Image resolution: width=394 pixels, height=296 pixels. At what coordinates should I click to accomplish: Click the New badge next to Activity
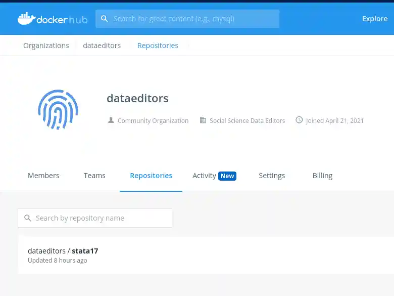tap(227, 176)
